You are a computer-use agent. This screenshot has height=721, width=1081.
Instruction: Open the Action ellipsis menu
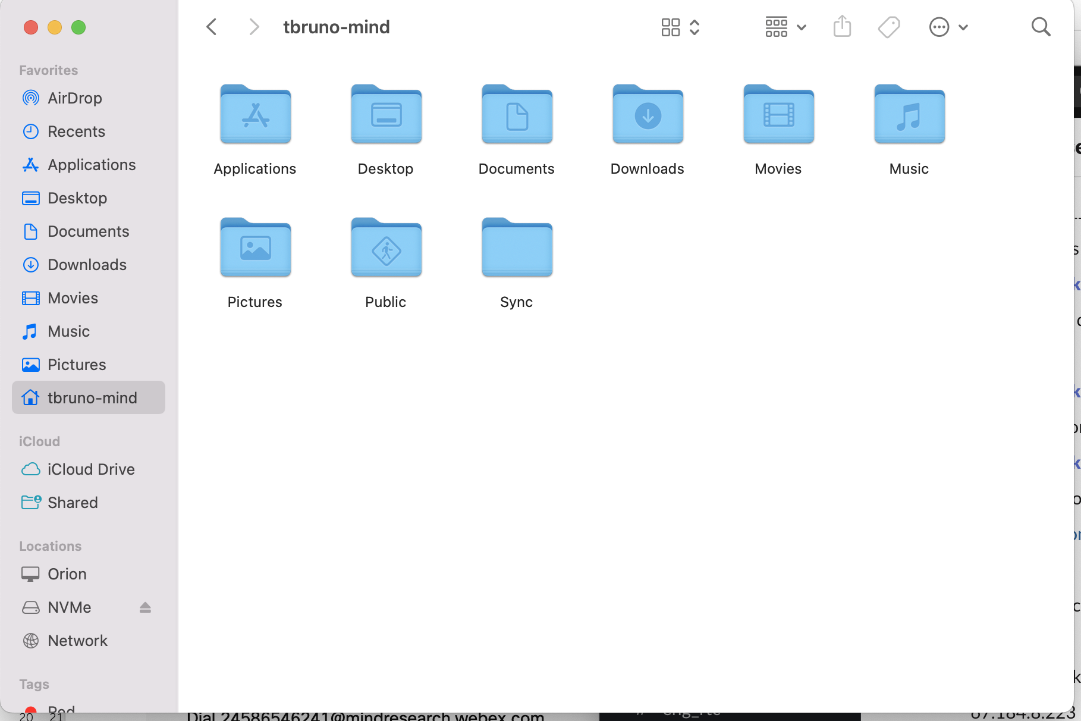(x=948, y=27)
